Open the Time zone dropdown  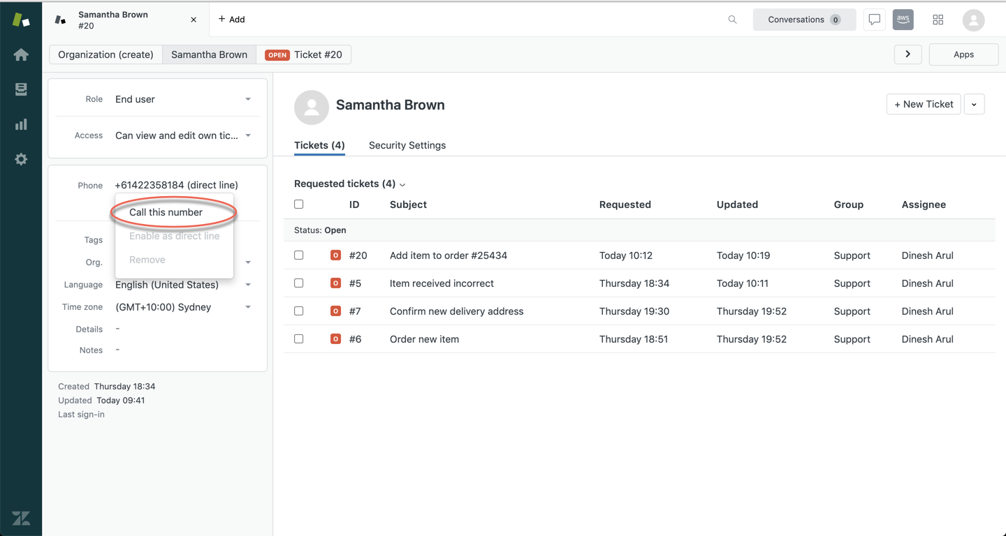coord(183,307)
